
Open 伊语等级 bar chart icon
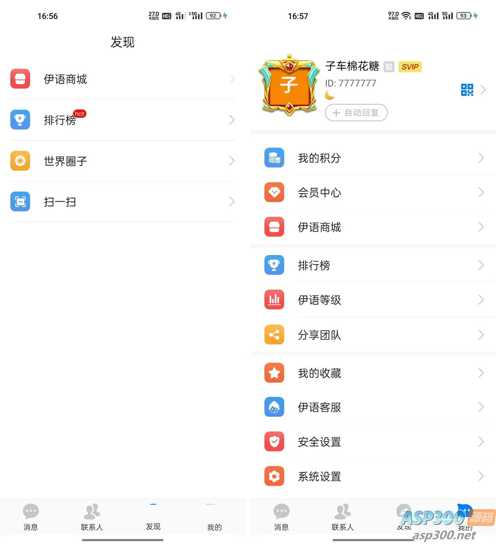click(x=274, y=300)
